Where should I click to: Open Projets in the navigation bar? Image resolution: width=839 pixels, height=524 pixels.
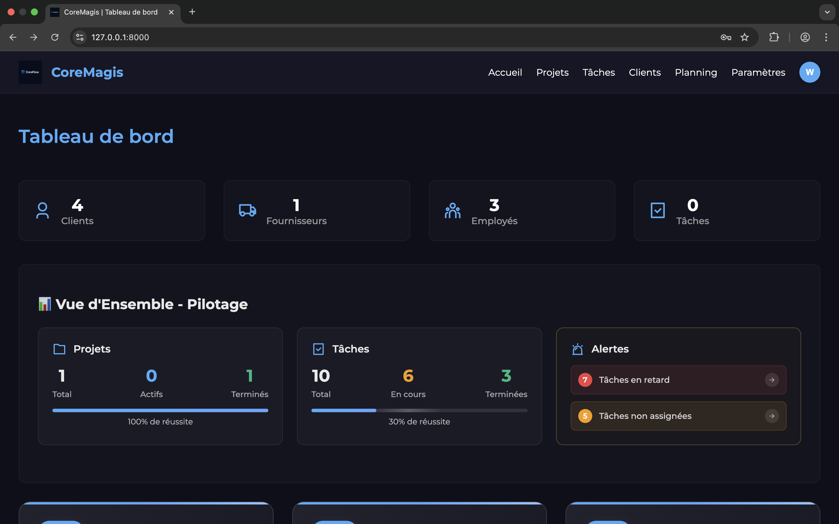(x=552, y=72)
